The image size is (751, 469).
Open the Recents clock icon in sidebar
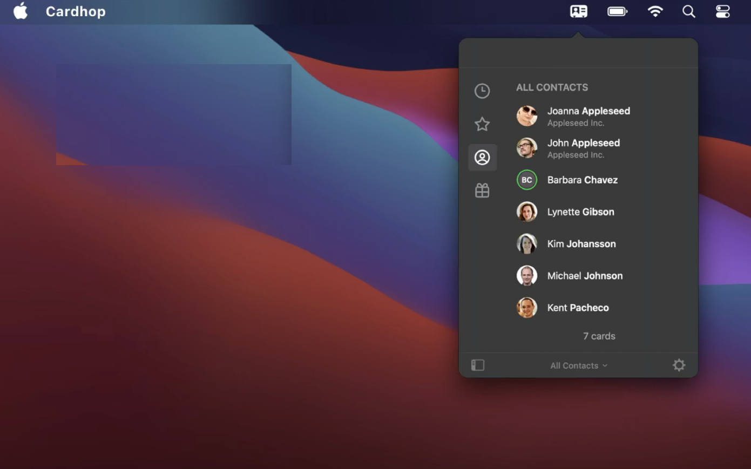coord(482,91)
